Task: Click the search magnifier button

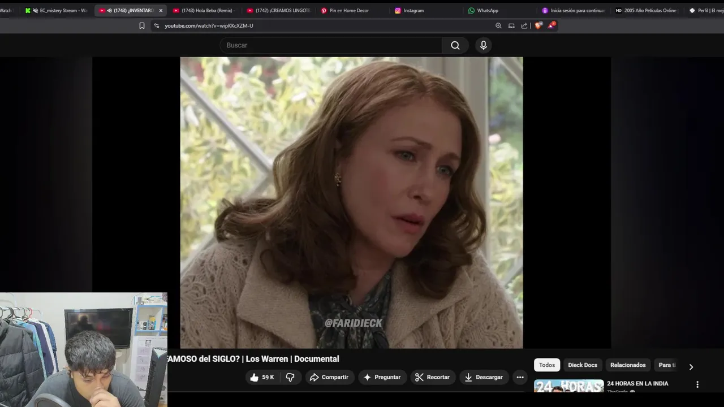Action: pos(455,45)
